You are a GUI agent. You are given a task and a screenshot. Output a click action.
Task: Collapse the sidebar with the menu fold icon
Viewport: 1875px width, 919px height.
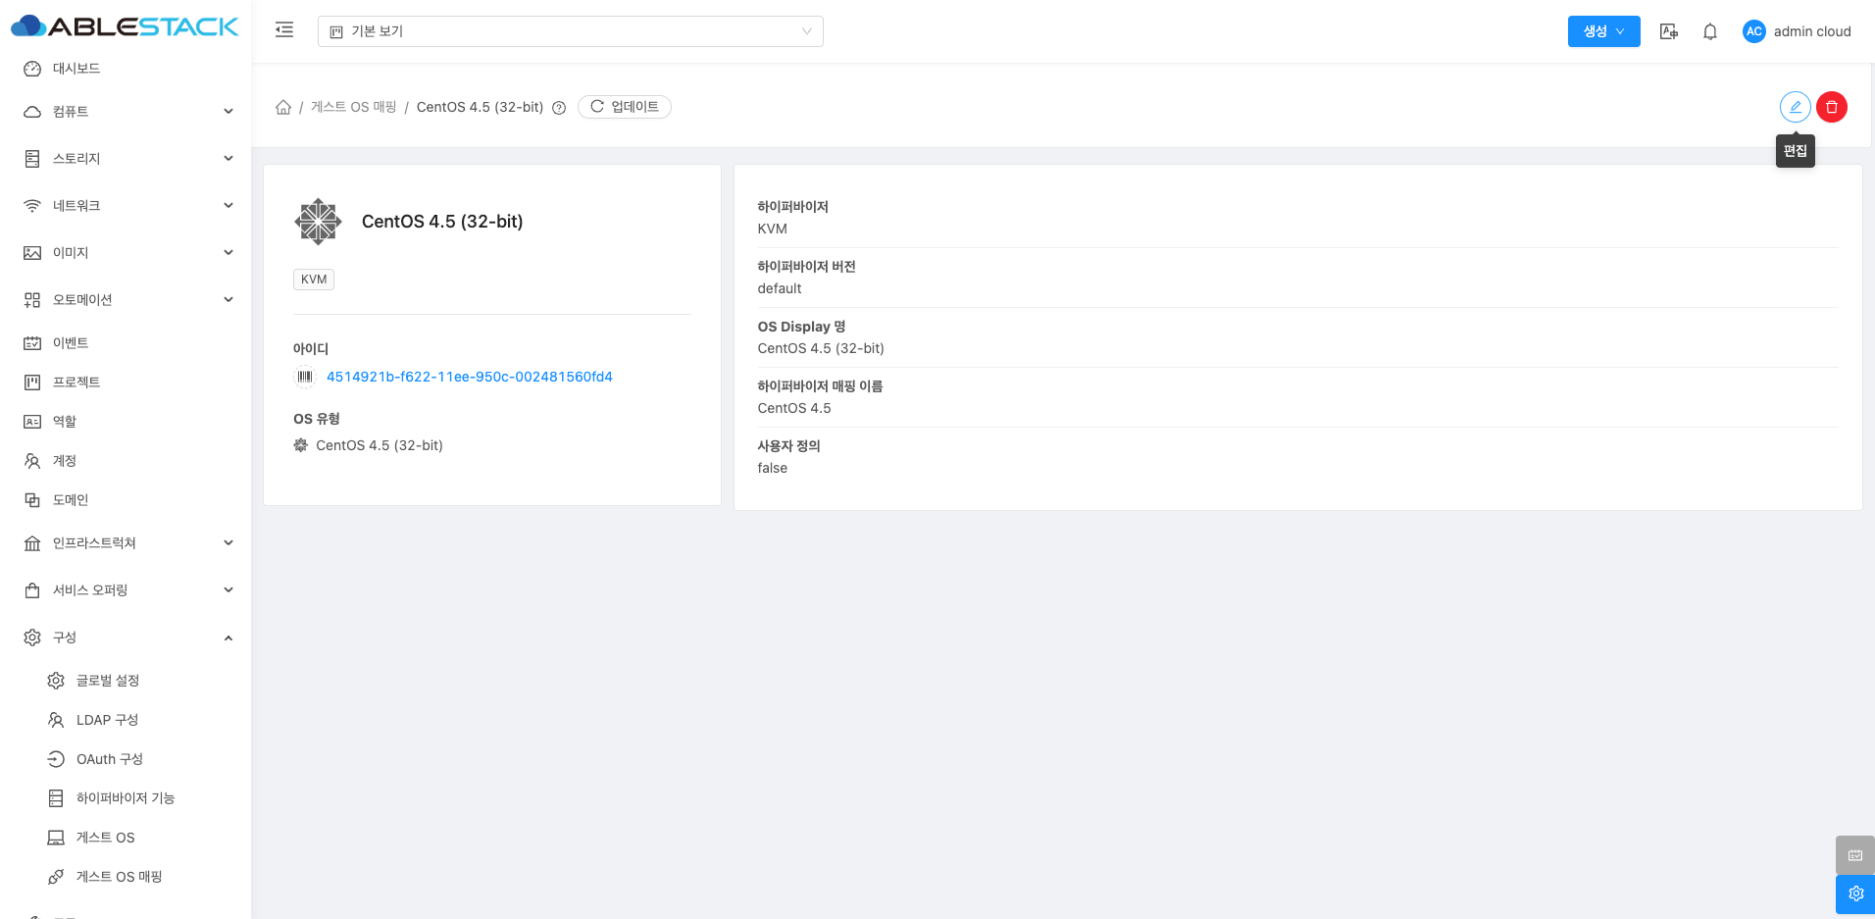tap(284, 30)
